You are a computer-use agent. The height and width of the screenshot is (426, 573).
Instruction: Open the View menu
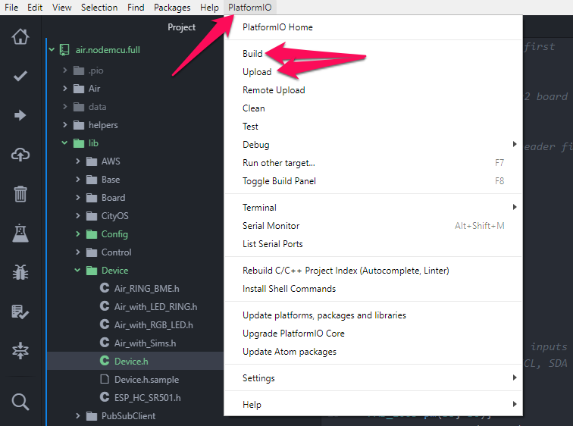point(61,8)
